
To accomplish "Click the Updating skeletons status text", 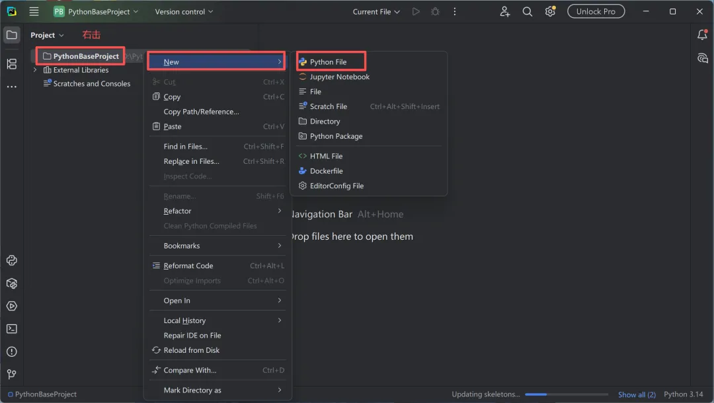I will pos(485,394).
